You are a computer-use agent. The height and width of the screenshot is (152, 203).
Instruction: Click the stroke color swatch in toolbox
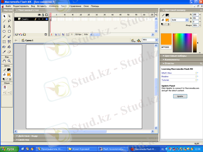tap(9, 70)
